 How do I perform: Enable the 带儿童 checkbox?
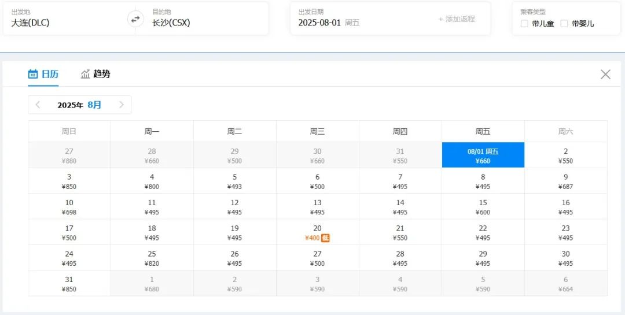point(524,24)
